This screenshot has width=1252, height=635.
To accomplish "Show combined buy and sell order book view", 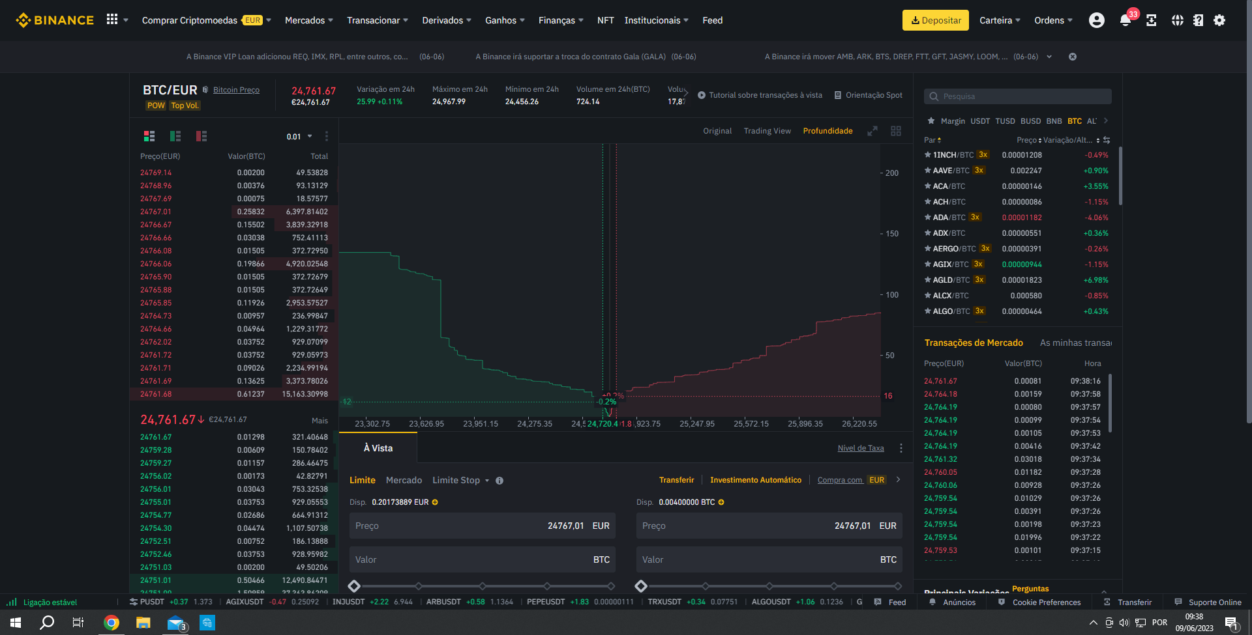I will click(x=149, y=136).
